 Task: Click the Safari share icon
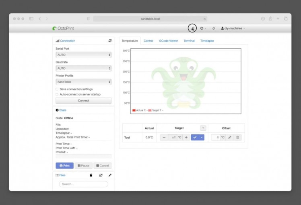(270, 18)
